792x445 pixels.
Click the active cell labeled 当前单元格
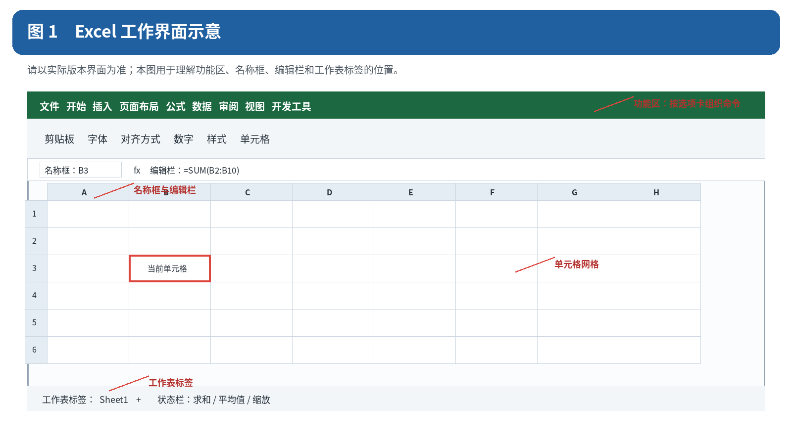[170, 268]
